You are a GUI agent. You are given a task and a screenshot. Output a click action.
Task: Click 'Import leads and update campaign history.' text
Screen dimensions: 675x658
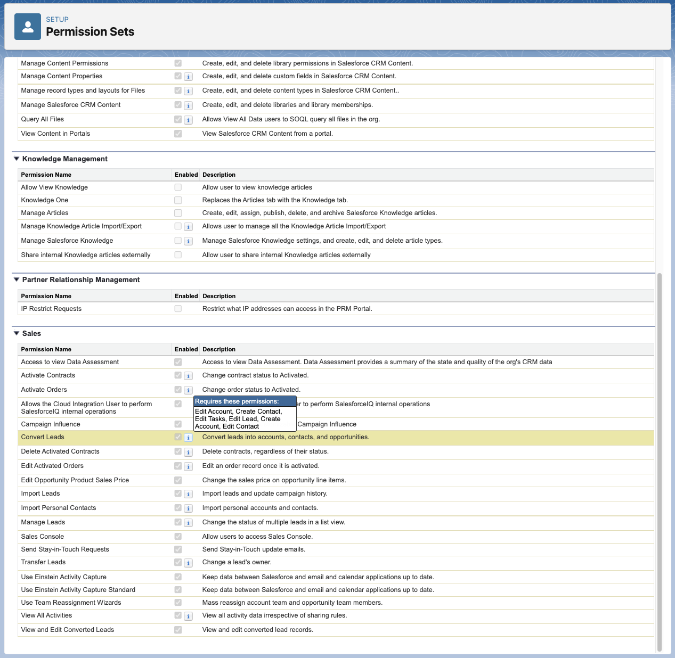(265, 493)
